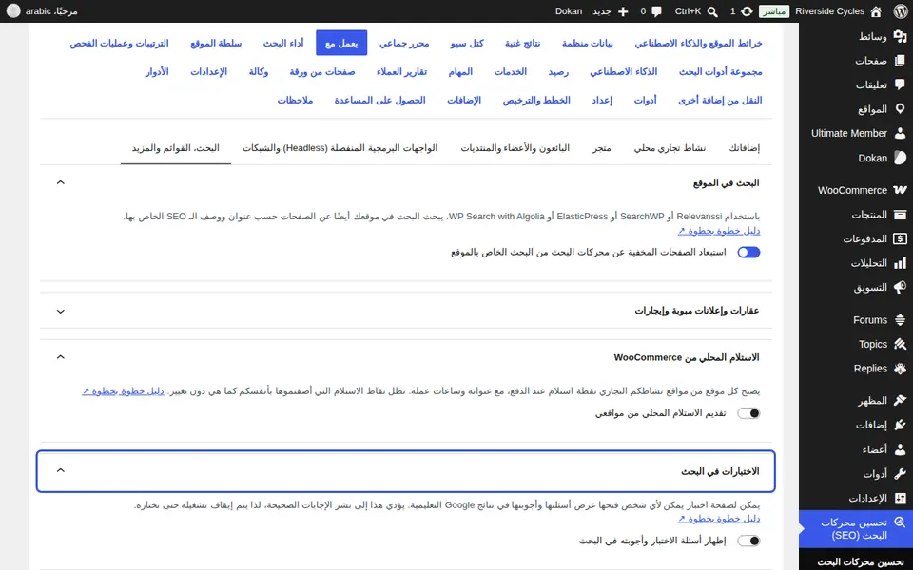Switch to إضافاتك tab
Image resolution: width=913 pixels, height=570 pixels.
tap(744, 148)
